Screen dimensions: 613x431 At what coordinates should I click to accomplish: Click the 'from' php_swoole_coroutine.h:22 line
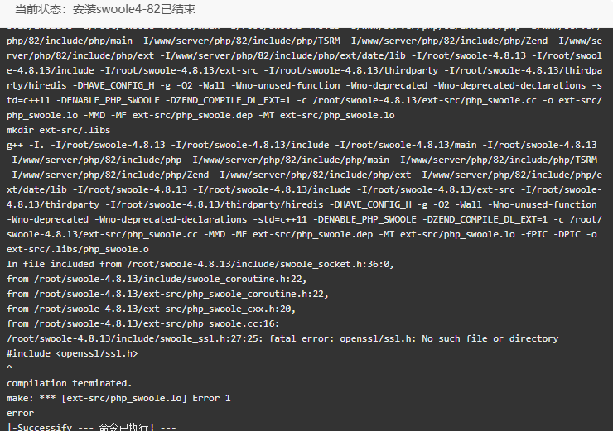coord(167,294)
